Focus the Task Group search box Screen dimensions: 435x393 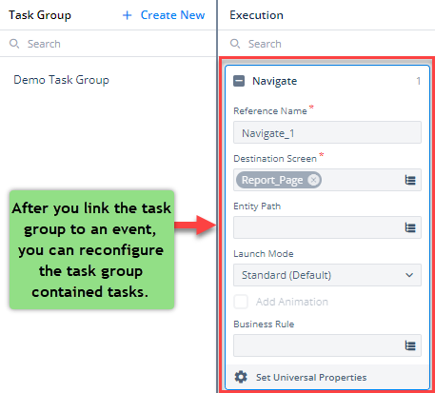point(108,44)
